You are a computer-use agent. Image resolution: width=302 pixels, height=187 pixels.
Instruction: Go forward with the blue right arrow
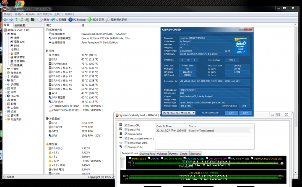click(11, 19)
